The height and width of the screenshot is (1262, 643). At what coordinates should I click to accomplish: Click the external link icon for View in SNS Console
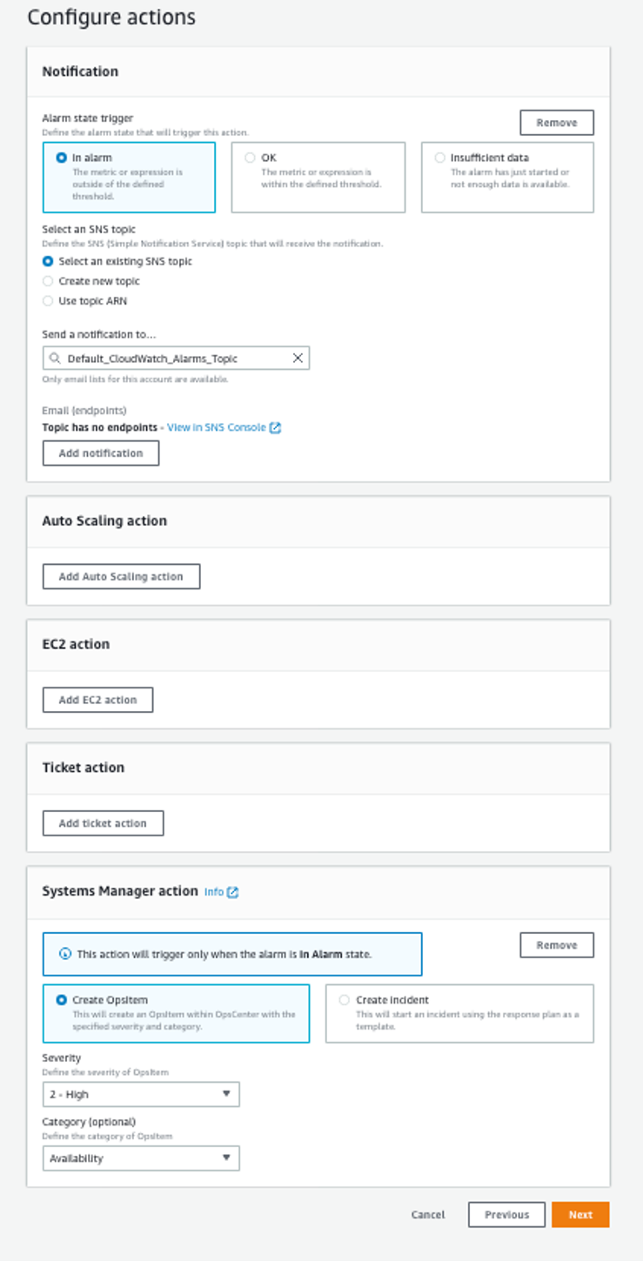tap(275, 427)
